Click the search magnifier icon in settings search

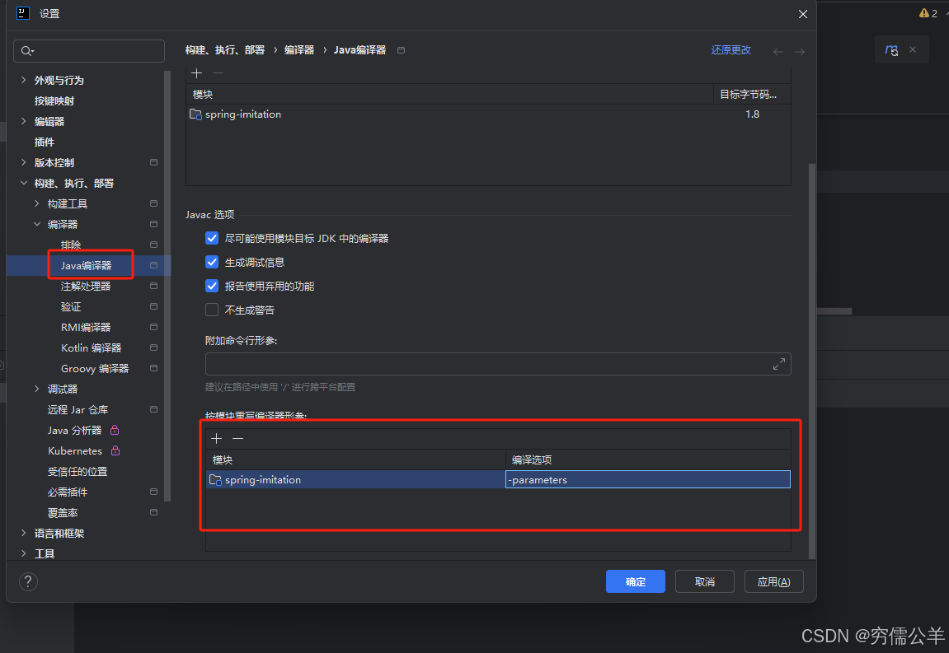pyautogui.click(x=27, y=51)
